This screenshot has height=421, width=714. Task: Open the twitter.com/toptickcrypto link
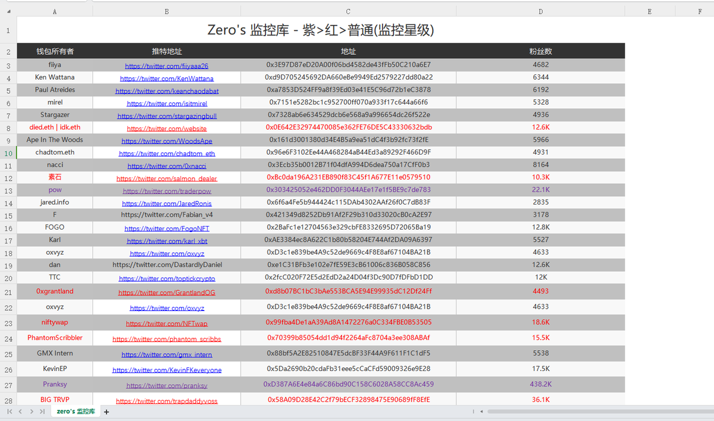point(167,278)
